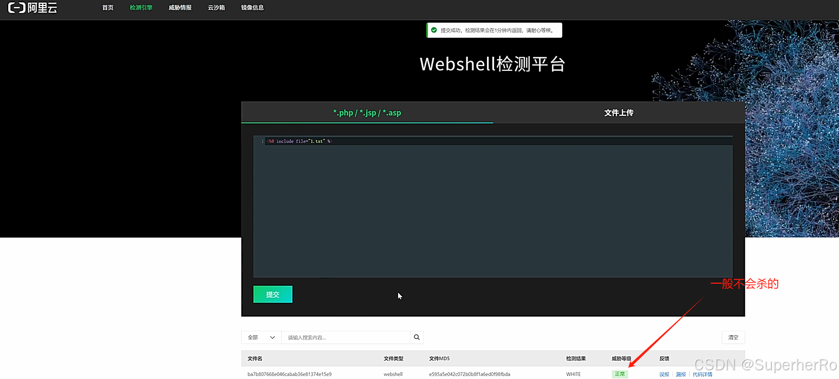Click the 清空 clear button

[x=733, y=337]
